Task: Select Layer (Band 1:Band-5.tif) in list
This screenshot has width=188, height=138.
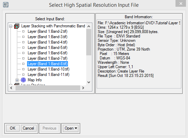Action: click(47, 48)
